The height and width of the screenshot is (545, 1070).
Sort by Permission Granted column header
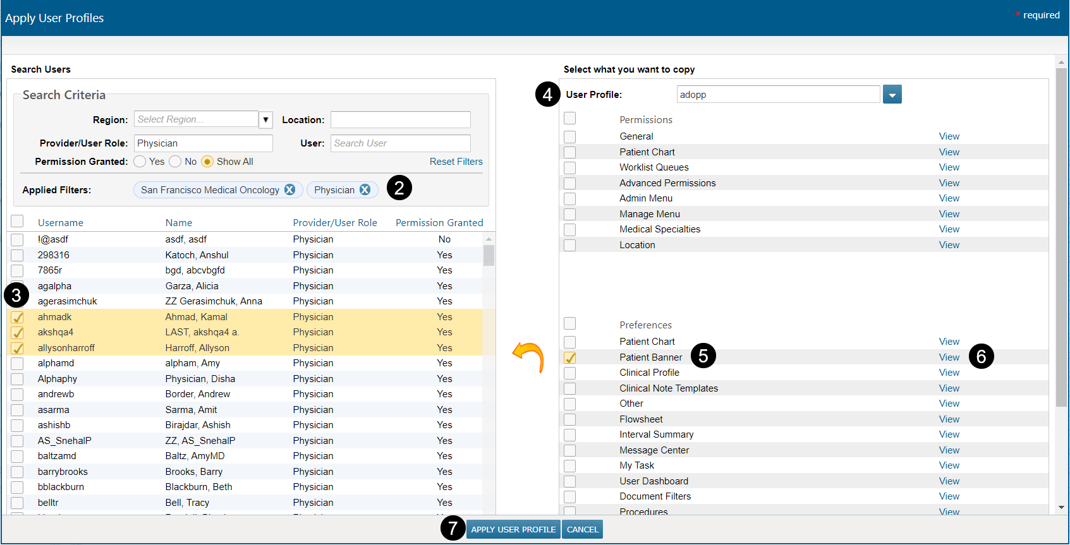click(439, 223)
